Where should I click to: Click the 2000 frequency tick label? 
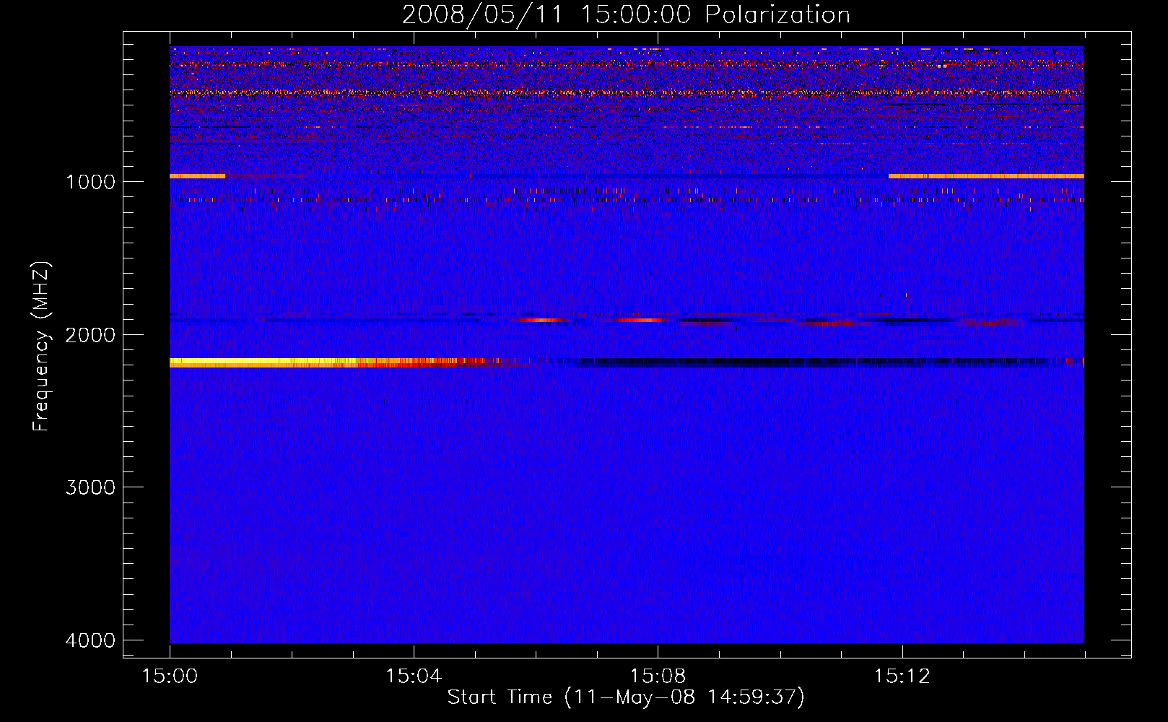[x=90, y=335]
